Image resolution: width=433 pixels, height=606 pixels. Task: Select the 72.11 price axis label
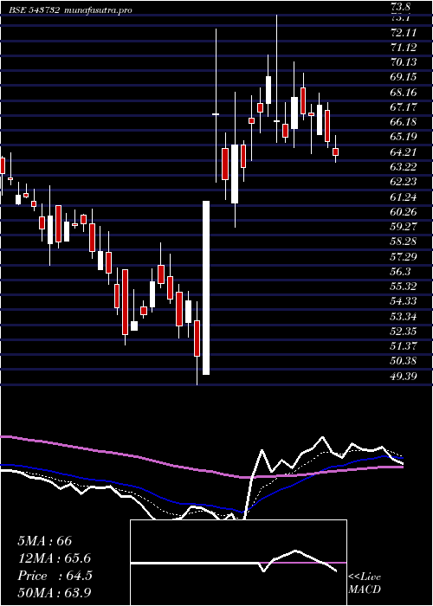404,33
